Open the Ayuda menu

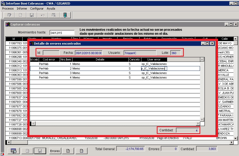[51, 8]
